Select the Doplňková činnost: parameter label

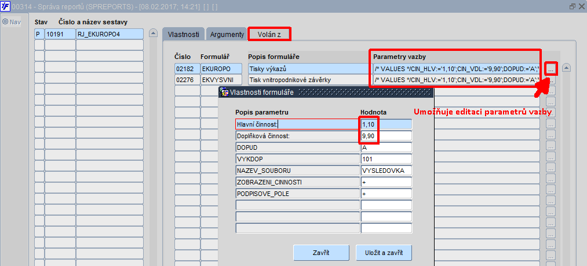click(x=298, y=136)
